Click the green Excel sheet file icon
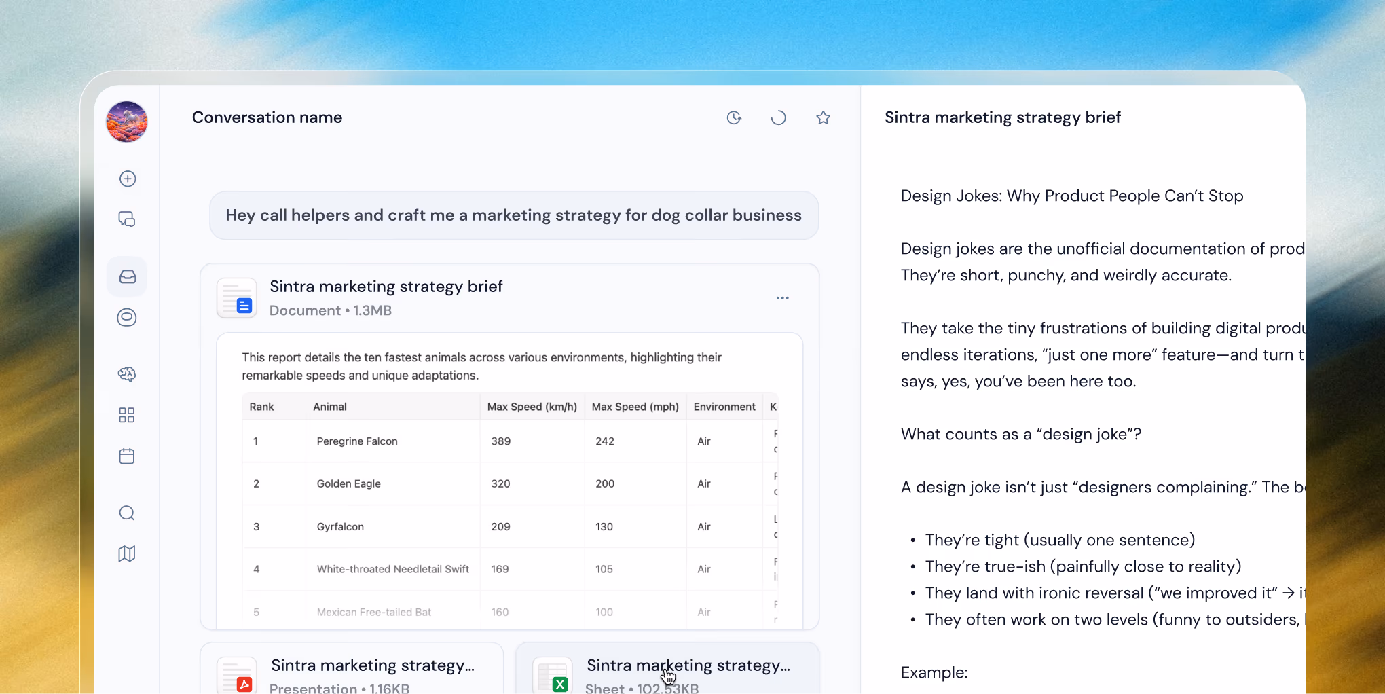Image resolution: width=1385 pixels, height=694 pixels. click(553, 675)
